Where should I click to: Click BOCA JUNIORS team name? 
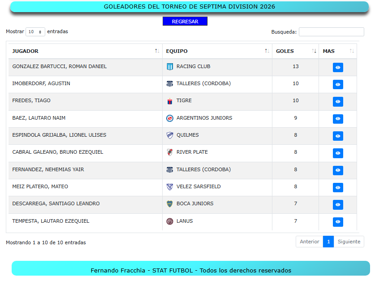[x=195, y=203]
